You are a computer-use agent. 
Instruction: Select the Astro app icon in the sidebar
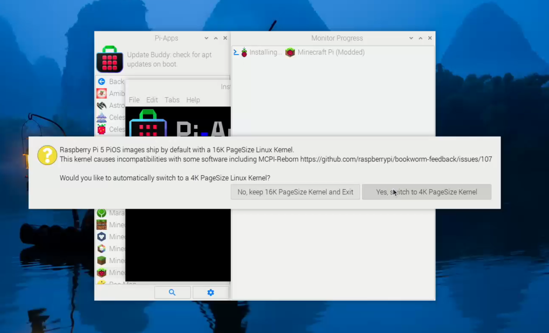[x=102, y=105]
